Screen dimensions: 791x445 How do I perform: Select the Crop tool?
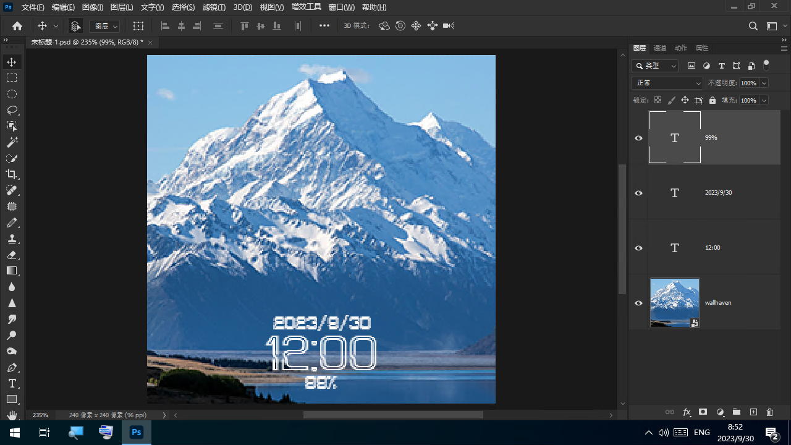click(12, 174)
